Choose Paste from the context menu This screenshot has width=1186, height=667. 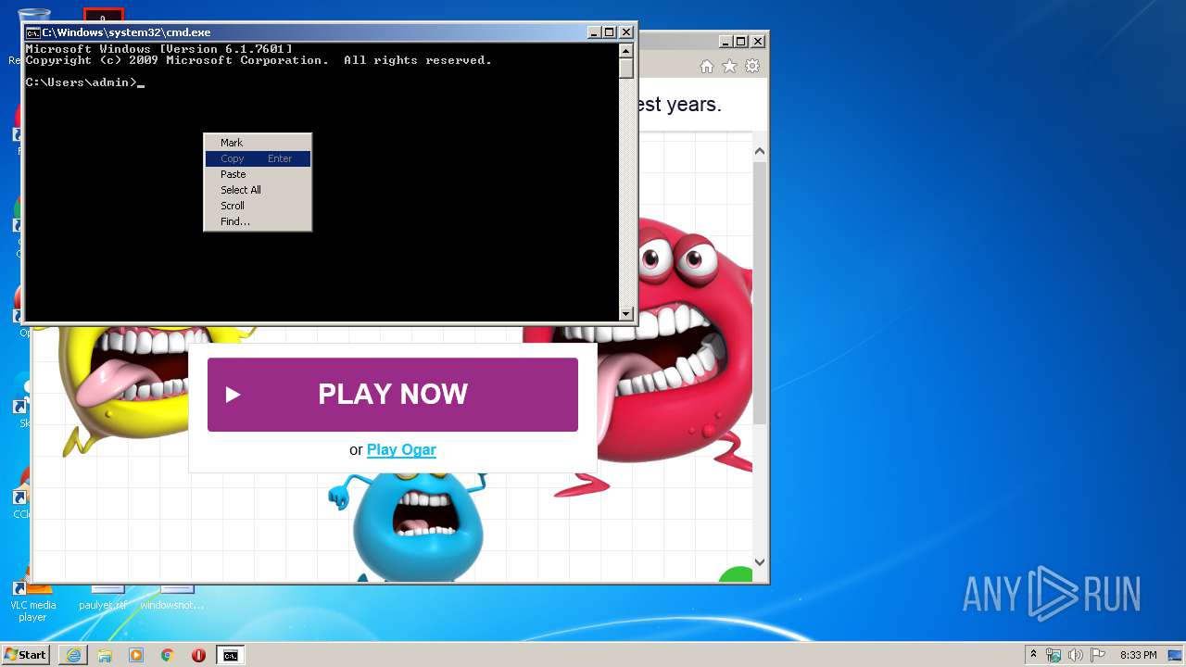258,174
